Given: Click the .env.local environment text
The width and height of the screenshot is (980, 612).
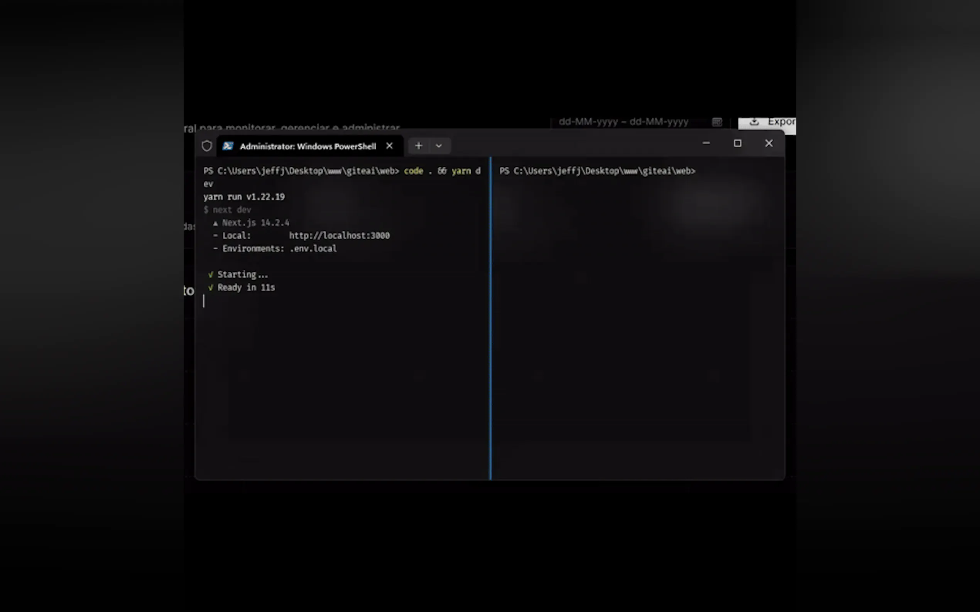Looking at the screenshot, I should pos(313,249).
